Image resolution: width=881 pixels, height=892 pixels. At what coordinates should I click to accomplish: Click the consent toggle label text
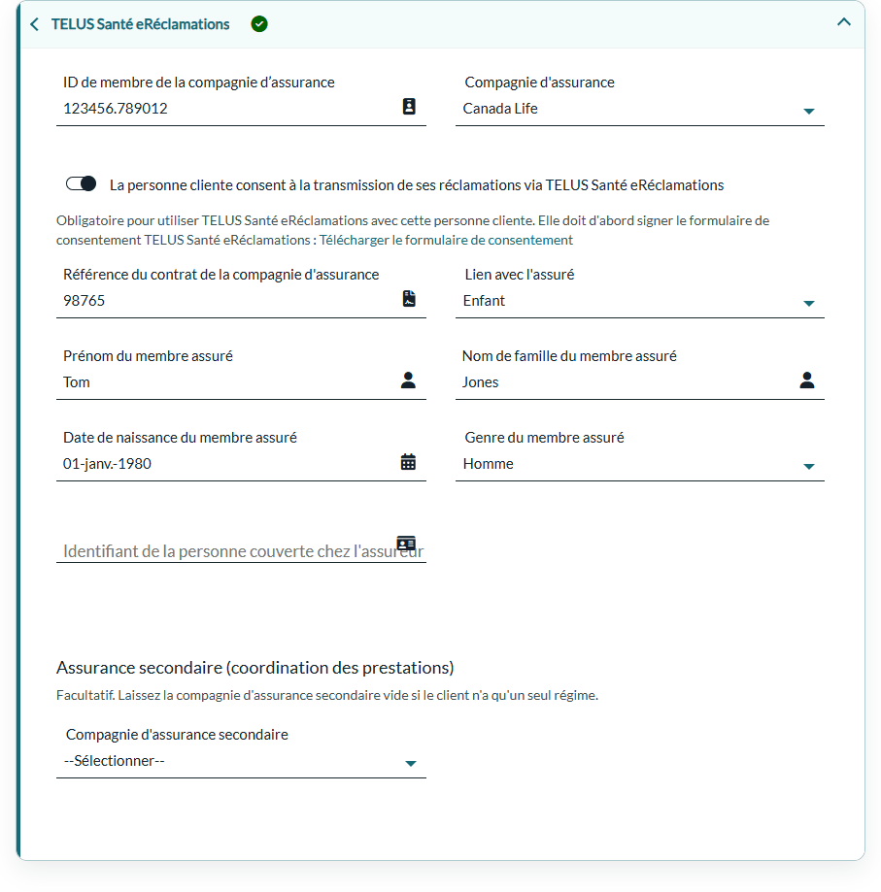[x=417, y=185]
